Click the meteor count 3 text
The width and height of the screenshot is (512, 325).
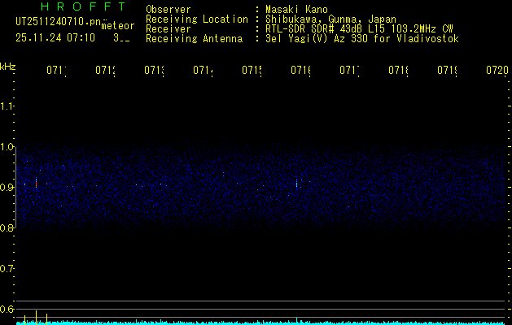coord(121,38)
